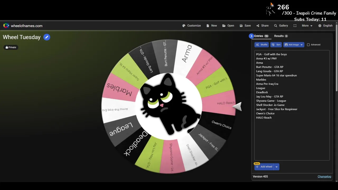
Task: Edit the Wheel Tuesday title pencil icon
Action: 47,37
